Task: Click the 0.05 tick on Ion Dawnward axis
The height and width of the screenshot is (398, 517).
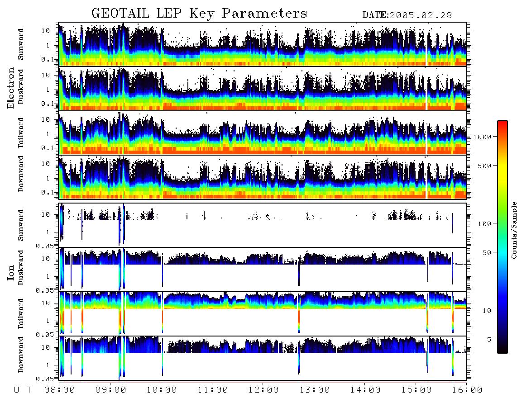Action: pyautogui.click(x=45, y=379)
